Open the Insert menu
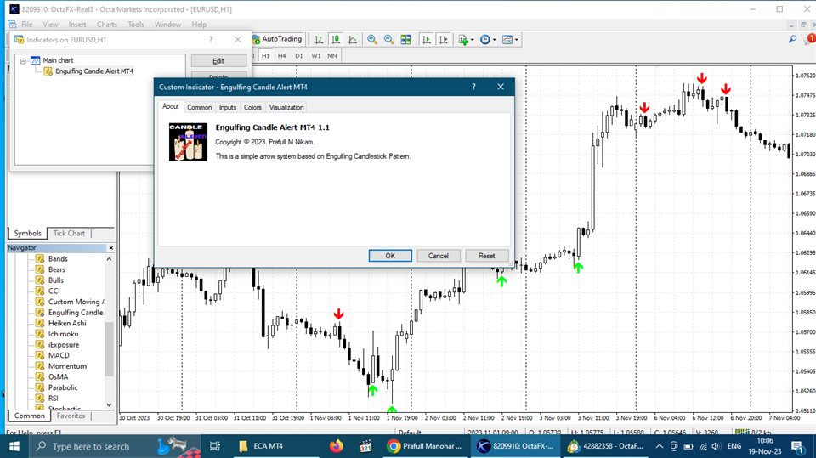 pyautogui.click(x=77, y=25)
